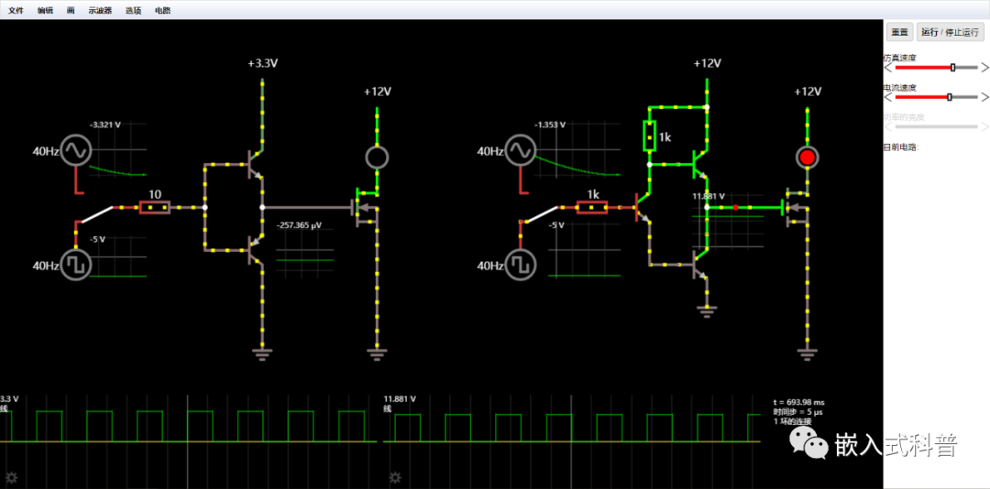Viewport: 990px width, 489px height.
Task: Open left scope settings gear icon
Action: click(x=11, y=478)
